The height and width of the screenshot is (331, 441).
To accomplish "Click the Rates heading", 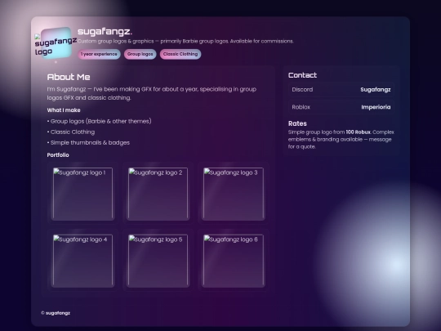I will coord(297,123).
